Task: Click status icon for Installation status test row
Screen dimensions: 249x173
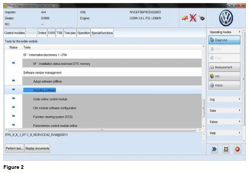Action: pyautogui.click(x=14, y=63)
